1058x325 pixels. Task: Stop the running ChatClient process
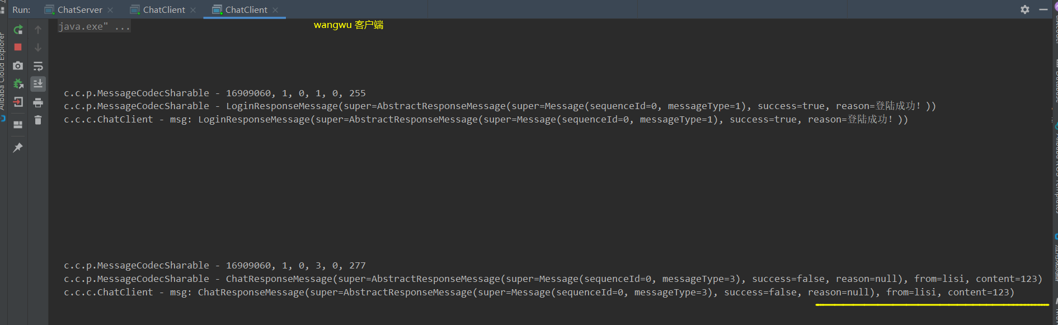pos(18,48)
